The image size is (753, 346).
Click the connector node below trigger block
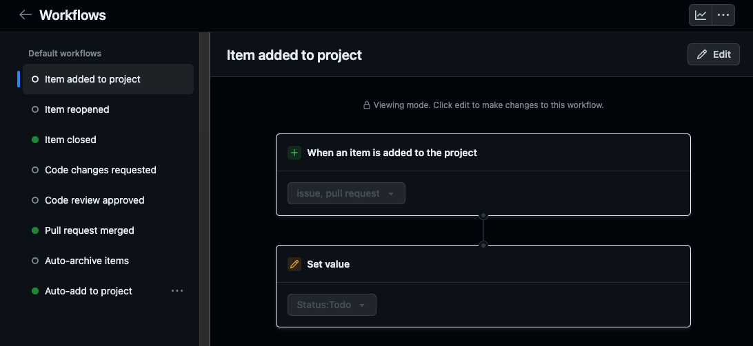[483, 216]
